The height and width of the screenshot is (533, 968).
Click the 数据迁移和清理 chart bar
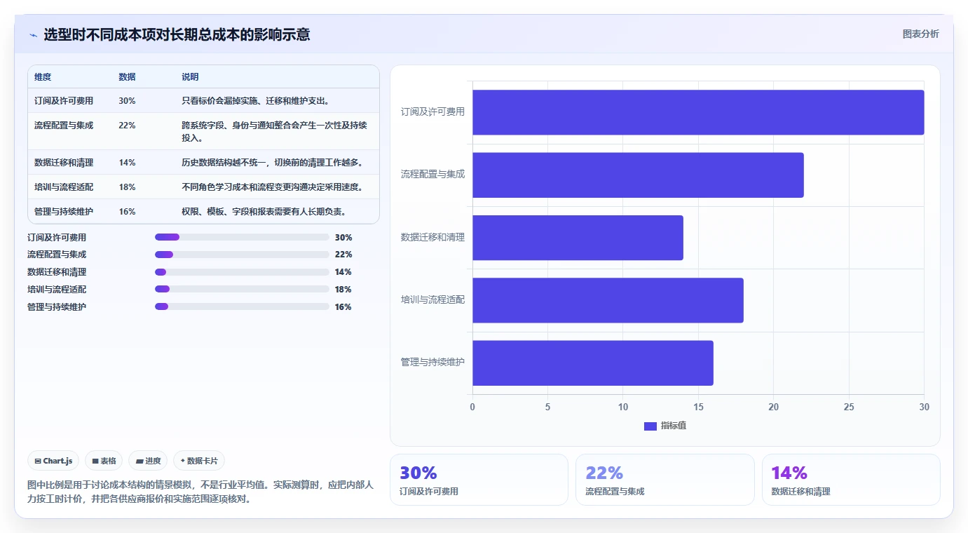click(578, 238)
